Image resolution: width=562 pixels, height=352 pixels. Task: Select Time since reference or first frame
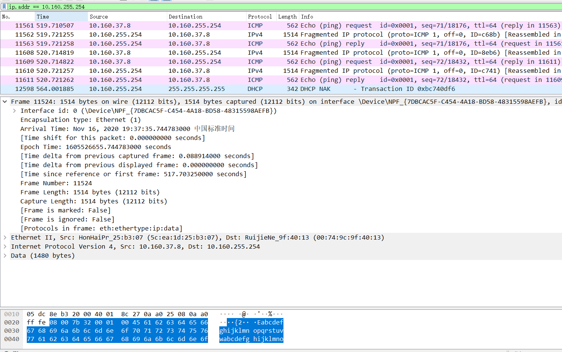pyautogui.click(x=133, y=174)
